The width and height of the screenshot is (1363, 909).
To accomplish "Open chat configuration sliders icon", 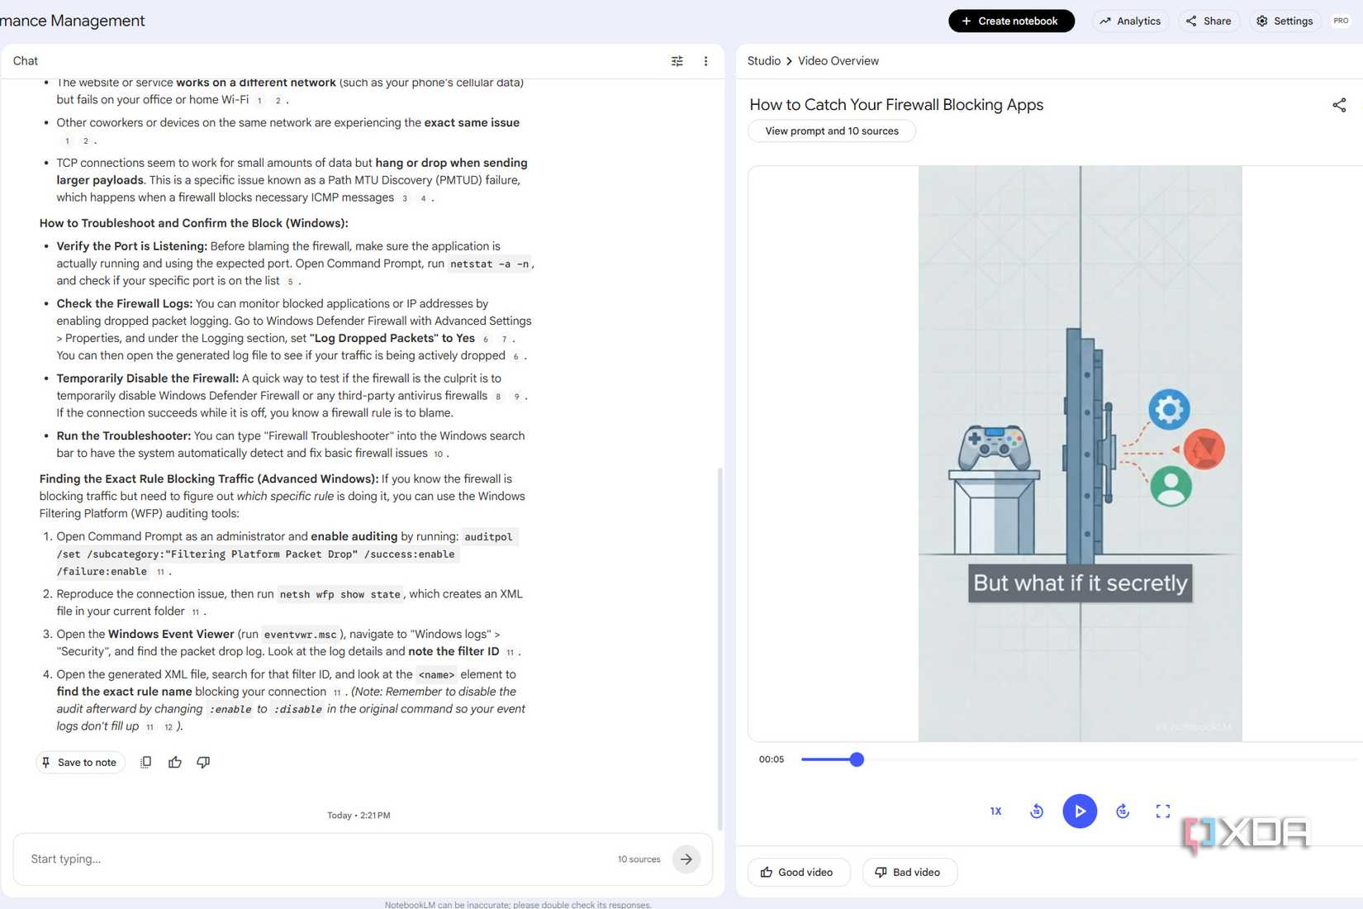I will coord(677,61).
